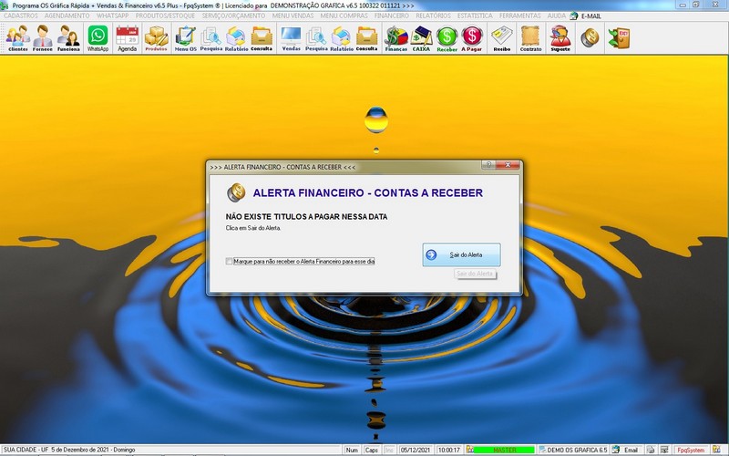The width and height of the screenshot is (729, 456).
Task: Open the CAIXA cash register icon
Action: [x=421, y=38]
